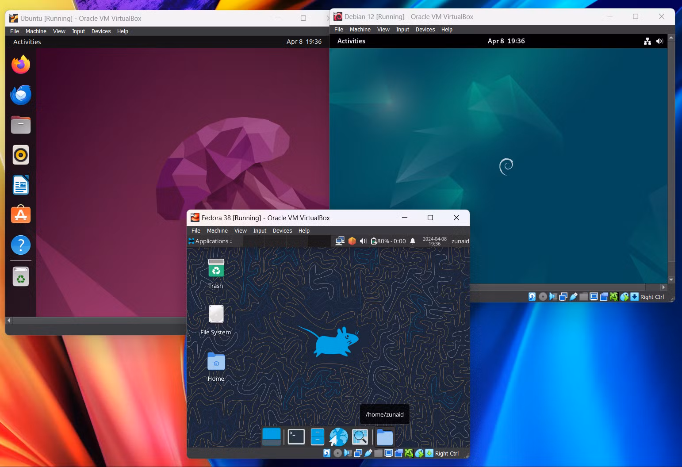Click Activities in Debian top bar

(351, 41)
